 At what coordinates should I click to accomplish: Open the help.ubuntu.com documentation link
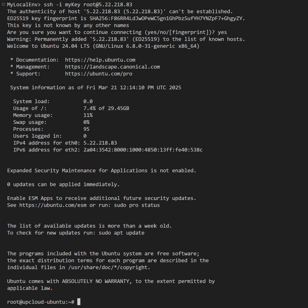(100, 60)
